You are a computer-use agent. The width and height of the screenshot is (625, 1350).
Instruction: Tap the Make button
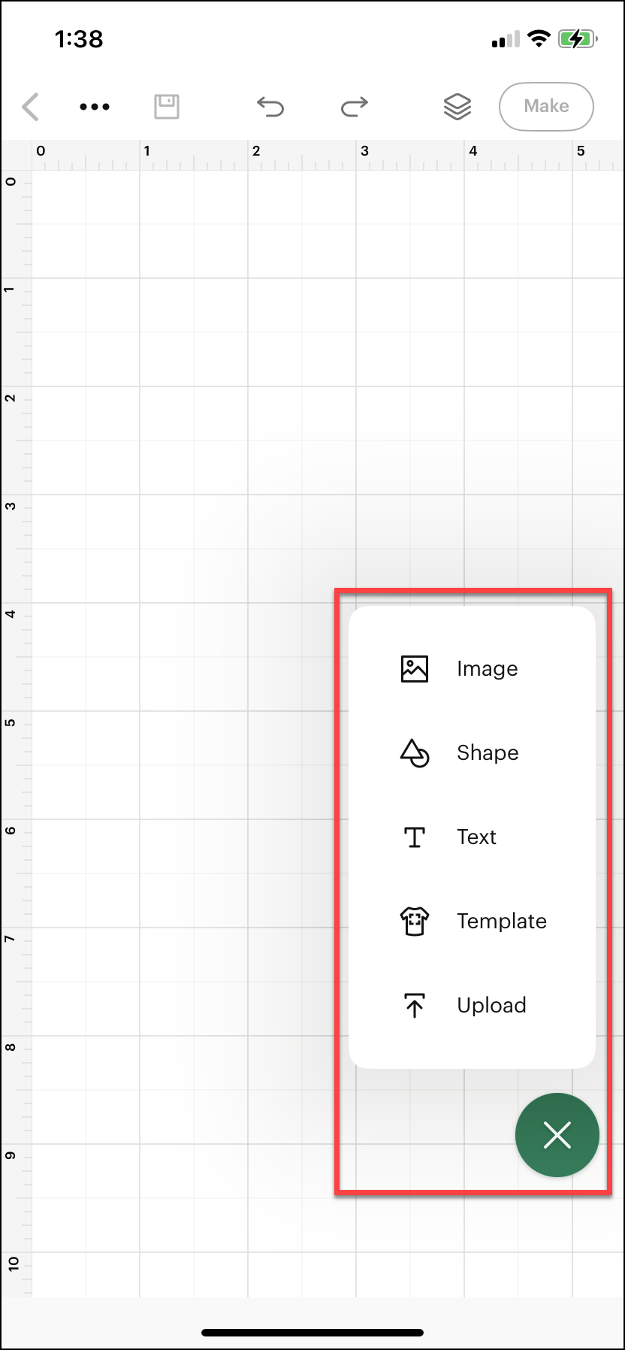click(546, 107)
